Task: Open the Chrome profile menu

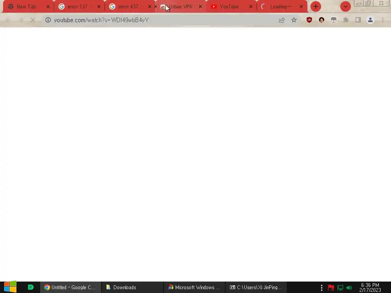Action: point(370,20)
